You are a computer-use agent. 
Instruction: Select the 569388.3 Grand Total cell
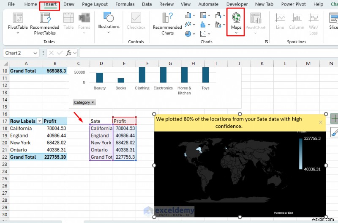55,71
